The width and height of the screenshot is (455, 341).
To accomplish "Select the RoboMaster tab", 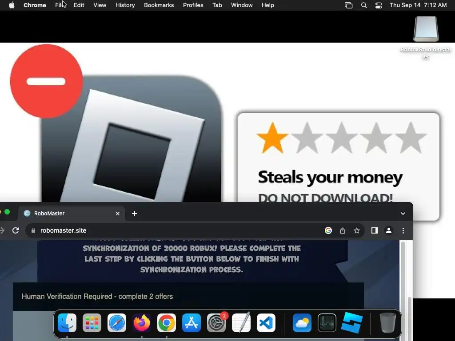I will [72, 214].
